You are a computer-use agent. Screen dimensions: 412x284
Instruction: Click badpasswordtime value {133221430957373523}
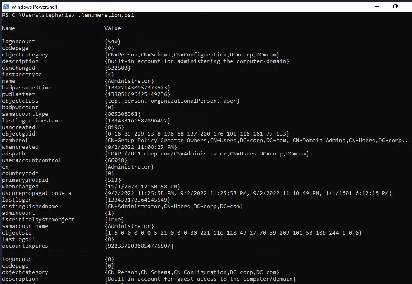click(137, 87)
